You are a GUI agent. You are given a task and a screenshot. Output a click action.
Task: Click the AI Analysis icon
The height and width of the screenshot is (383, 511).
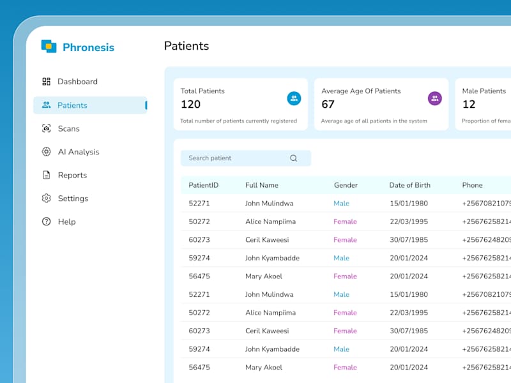coord(46,152)
